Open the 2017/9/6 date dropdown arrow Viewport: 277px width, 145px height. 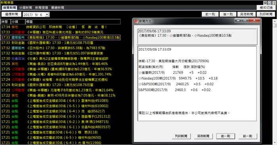click(47, 15)
